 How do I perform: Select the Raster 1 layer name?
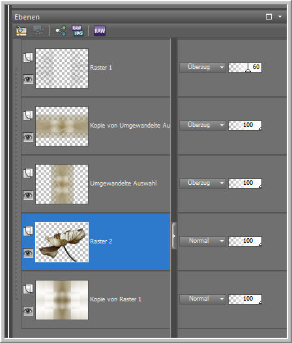pyautogui.click(x=101, y=68)
